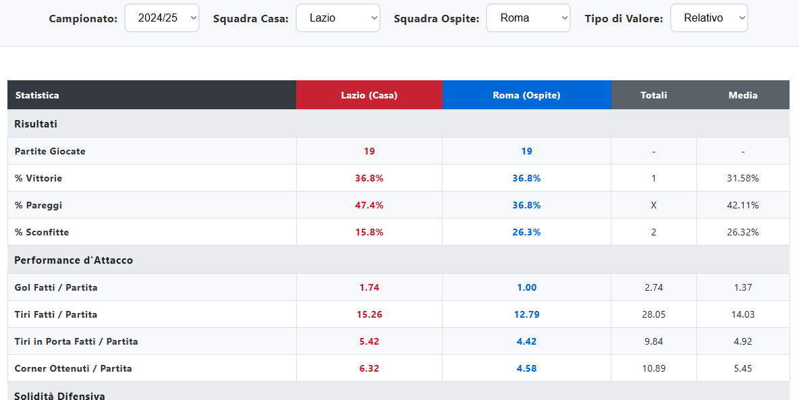
Task: Select the Roma (Ospite) column header
Action: coord(526,95)
